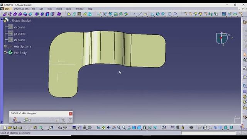
Task: Save the part with the floppy icon
Action: (x=15, y=128)
